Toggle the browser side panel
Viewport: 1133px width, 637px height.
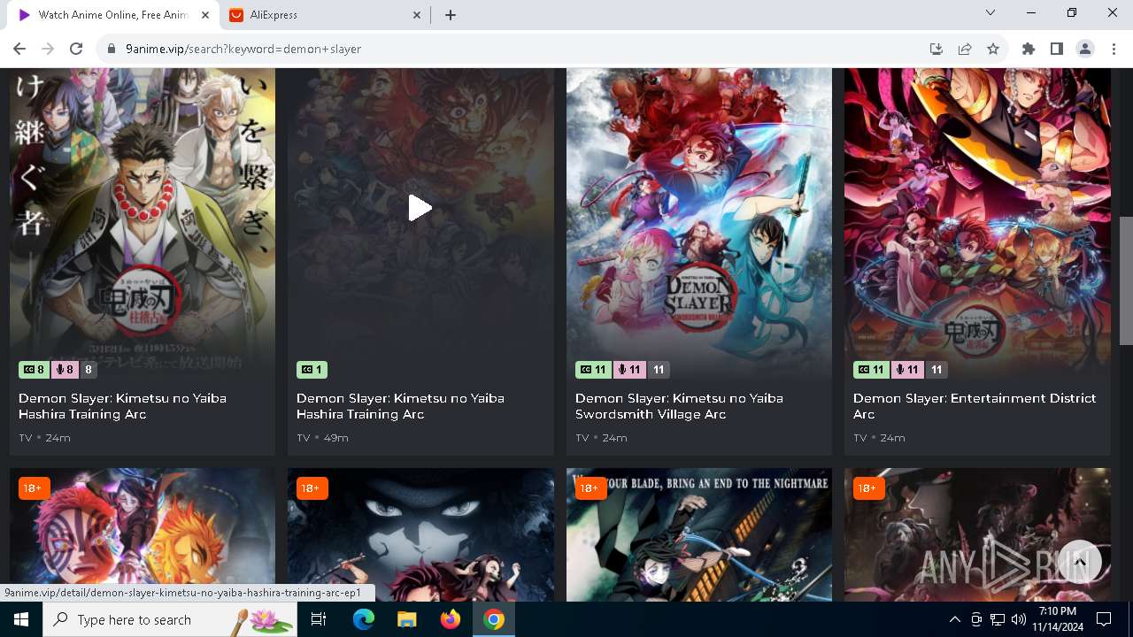(1057, 49)
